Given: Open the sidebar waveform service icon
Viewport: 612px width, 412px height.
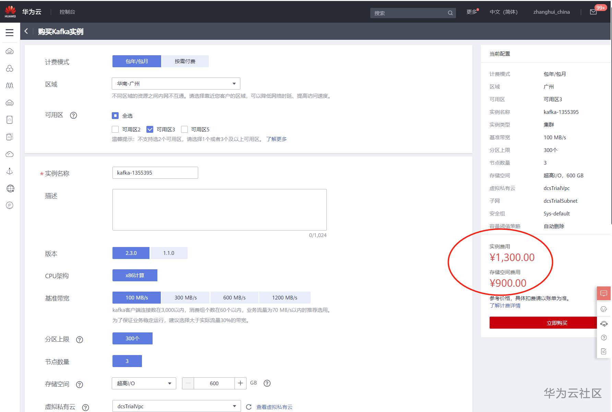Looking at the screenshot, I should click(x=10, y=85).
